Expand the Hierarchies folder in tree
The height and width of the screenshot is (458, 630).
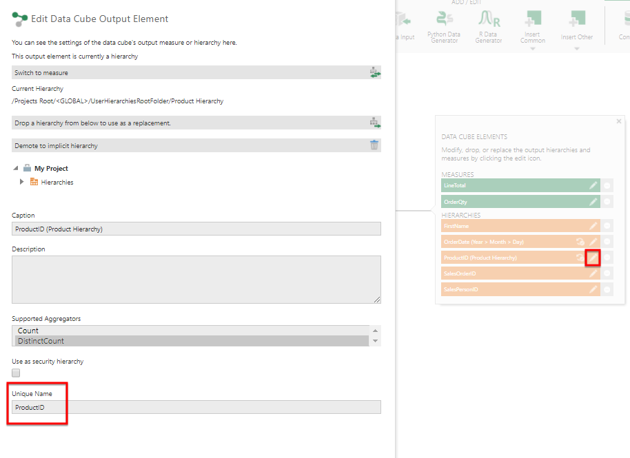coord(22,182)
